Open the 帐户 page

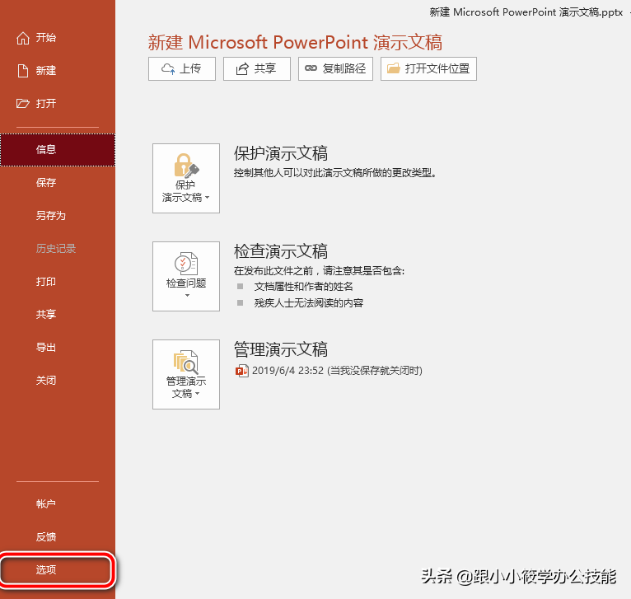(x=58, y=504)
